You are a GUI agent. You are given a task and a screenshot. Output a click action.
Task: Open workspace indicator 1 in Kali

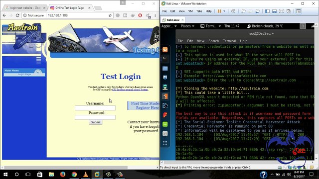pyautogui.click(x=303, y=26)
